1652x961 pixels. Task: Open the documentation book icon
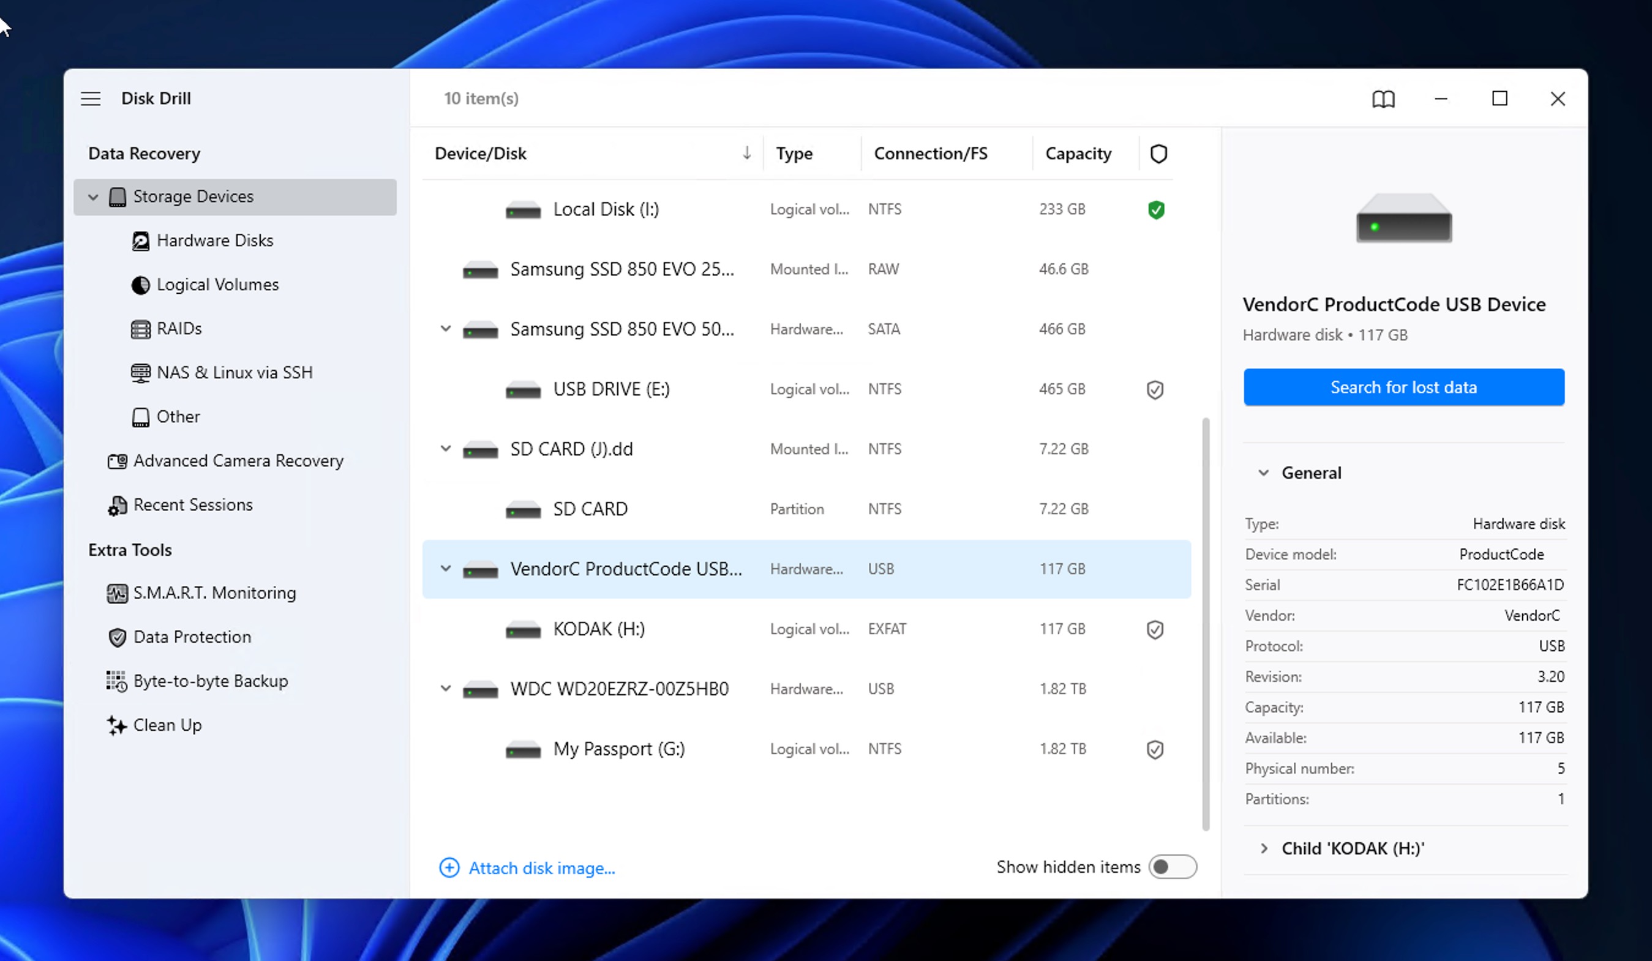pyautogui.click(x=1383, y=99)
